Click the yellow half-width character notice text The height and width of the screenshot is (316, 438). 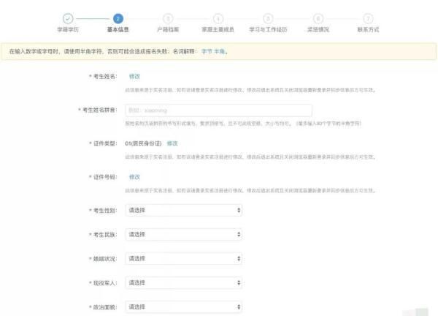[x=118, y=51]
